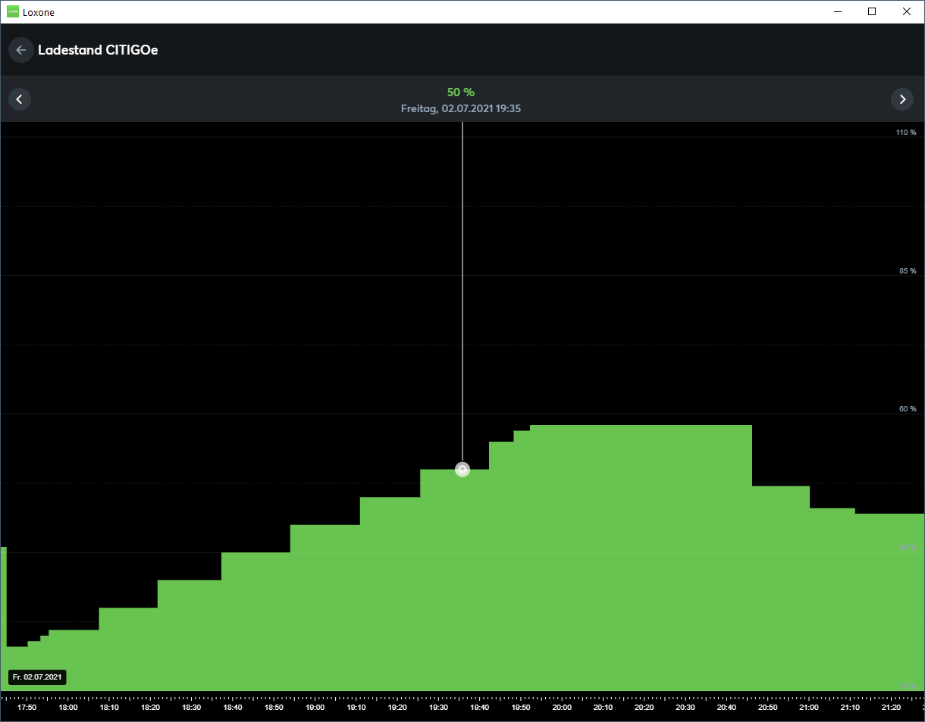Select the chart cursor marker at 19:35
Screen dimensions: 925x722
coord(462,470)
